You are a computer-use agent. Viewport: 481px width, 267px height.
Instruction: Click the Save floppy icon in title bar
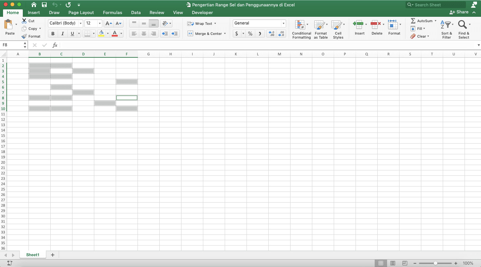[x=44, y=5]
